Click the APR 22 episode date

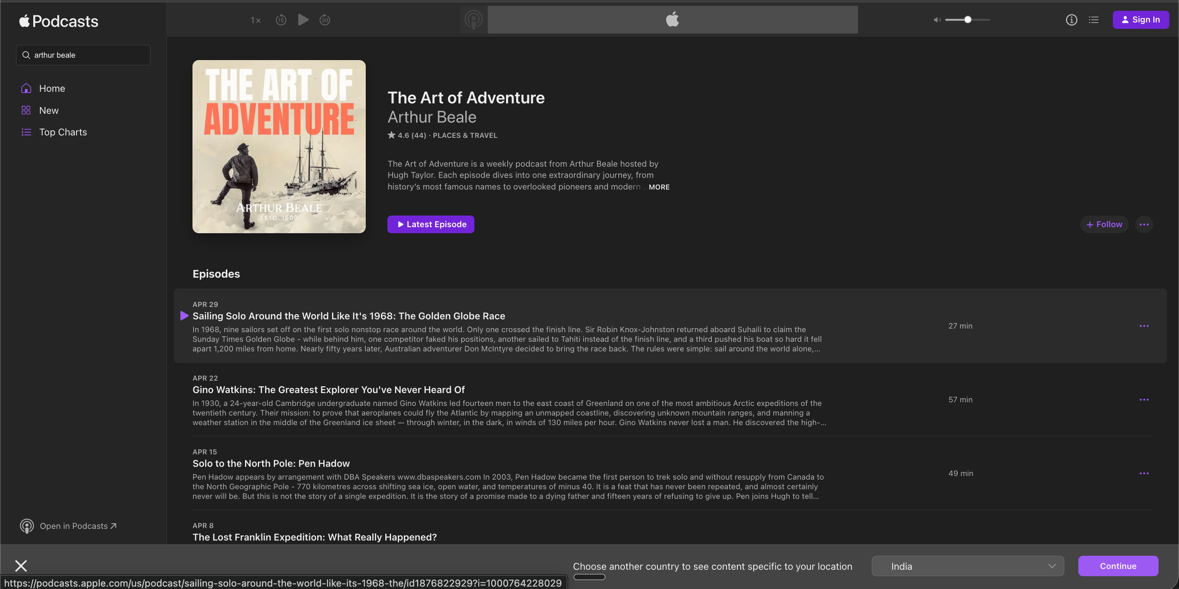[x=205, y=378]
